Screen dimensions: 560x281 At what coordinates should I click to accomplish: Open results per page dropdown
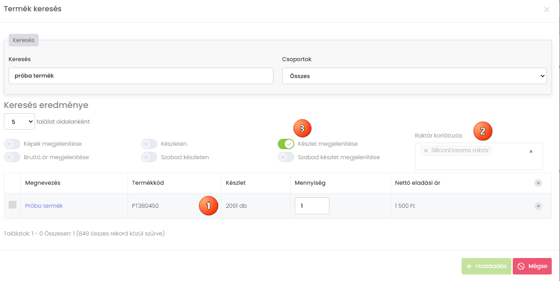click(x=20, y=122)
